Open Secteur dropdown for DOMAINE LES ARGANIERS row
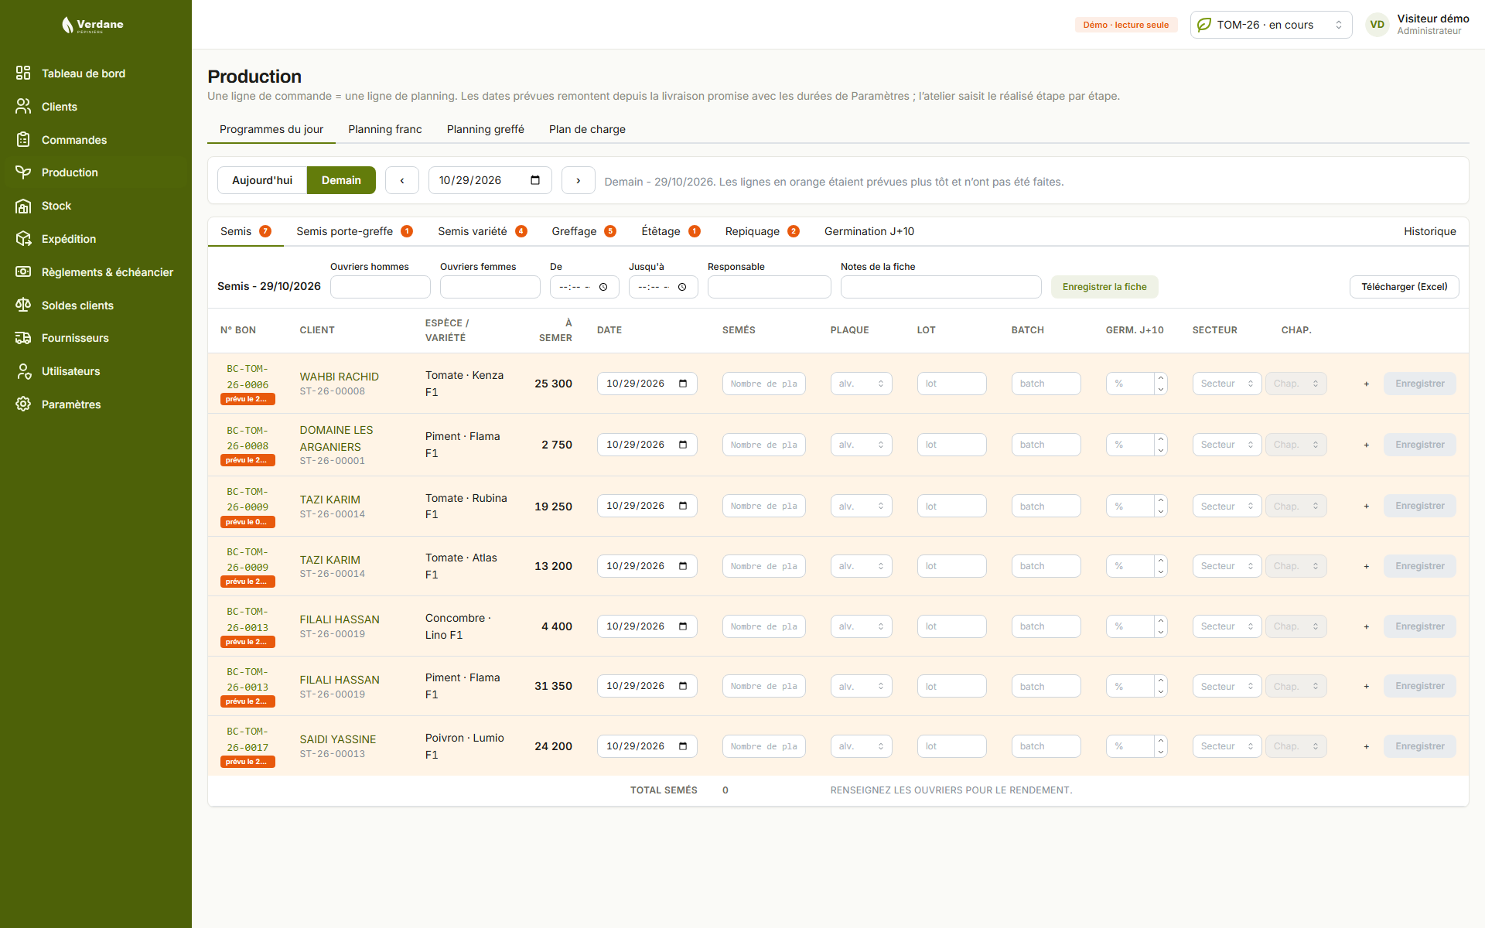Screen dimensions: 1485x928 click(1227, 445)
